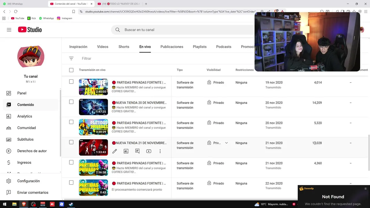
Task: Click the search magnifier icon
Action: pos(118,30)
